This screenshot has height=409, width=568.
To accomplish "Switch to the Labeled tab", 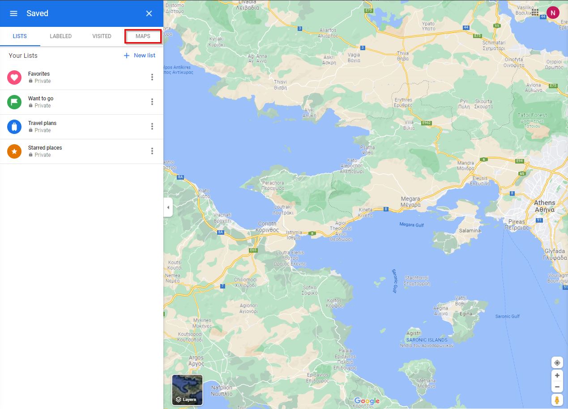I will (61, 36).
